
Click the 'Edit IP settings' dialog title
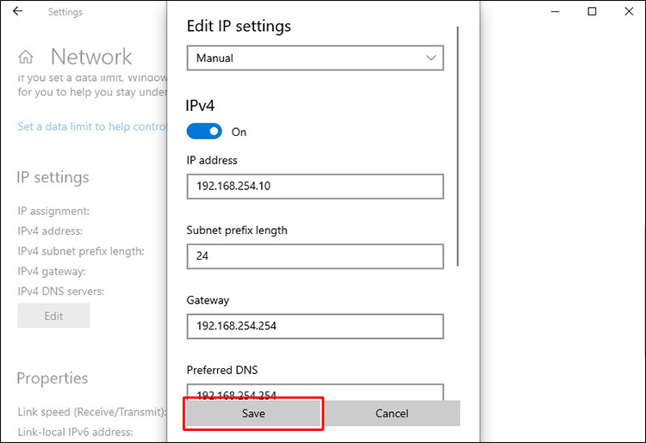tap(239, 26)
